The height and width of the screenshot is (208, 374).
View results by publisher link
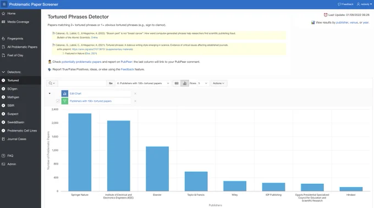click(342, 23)
